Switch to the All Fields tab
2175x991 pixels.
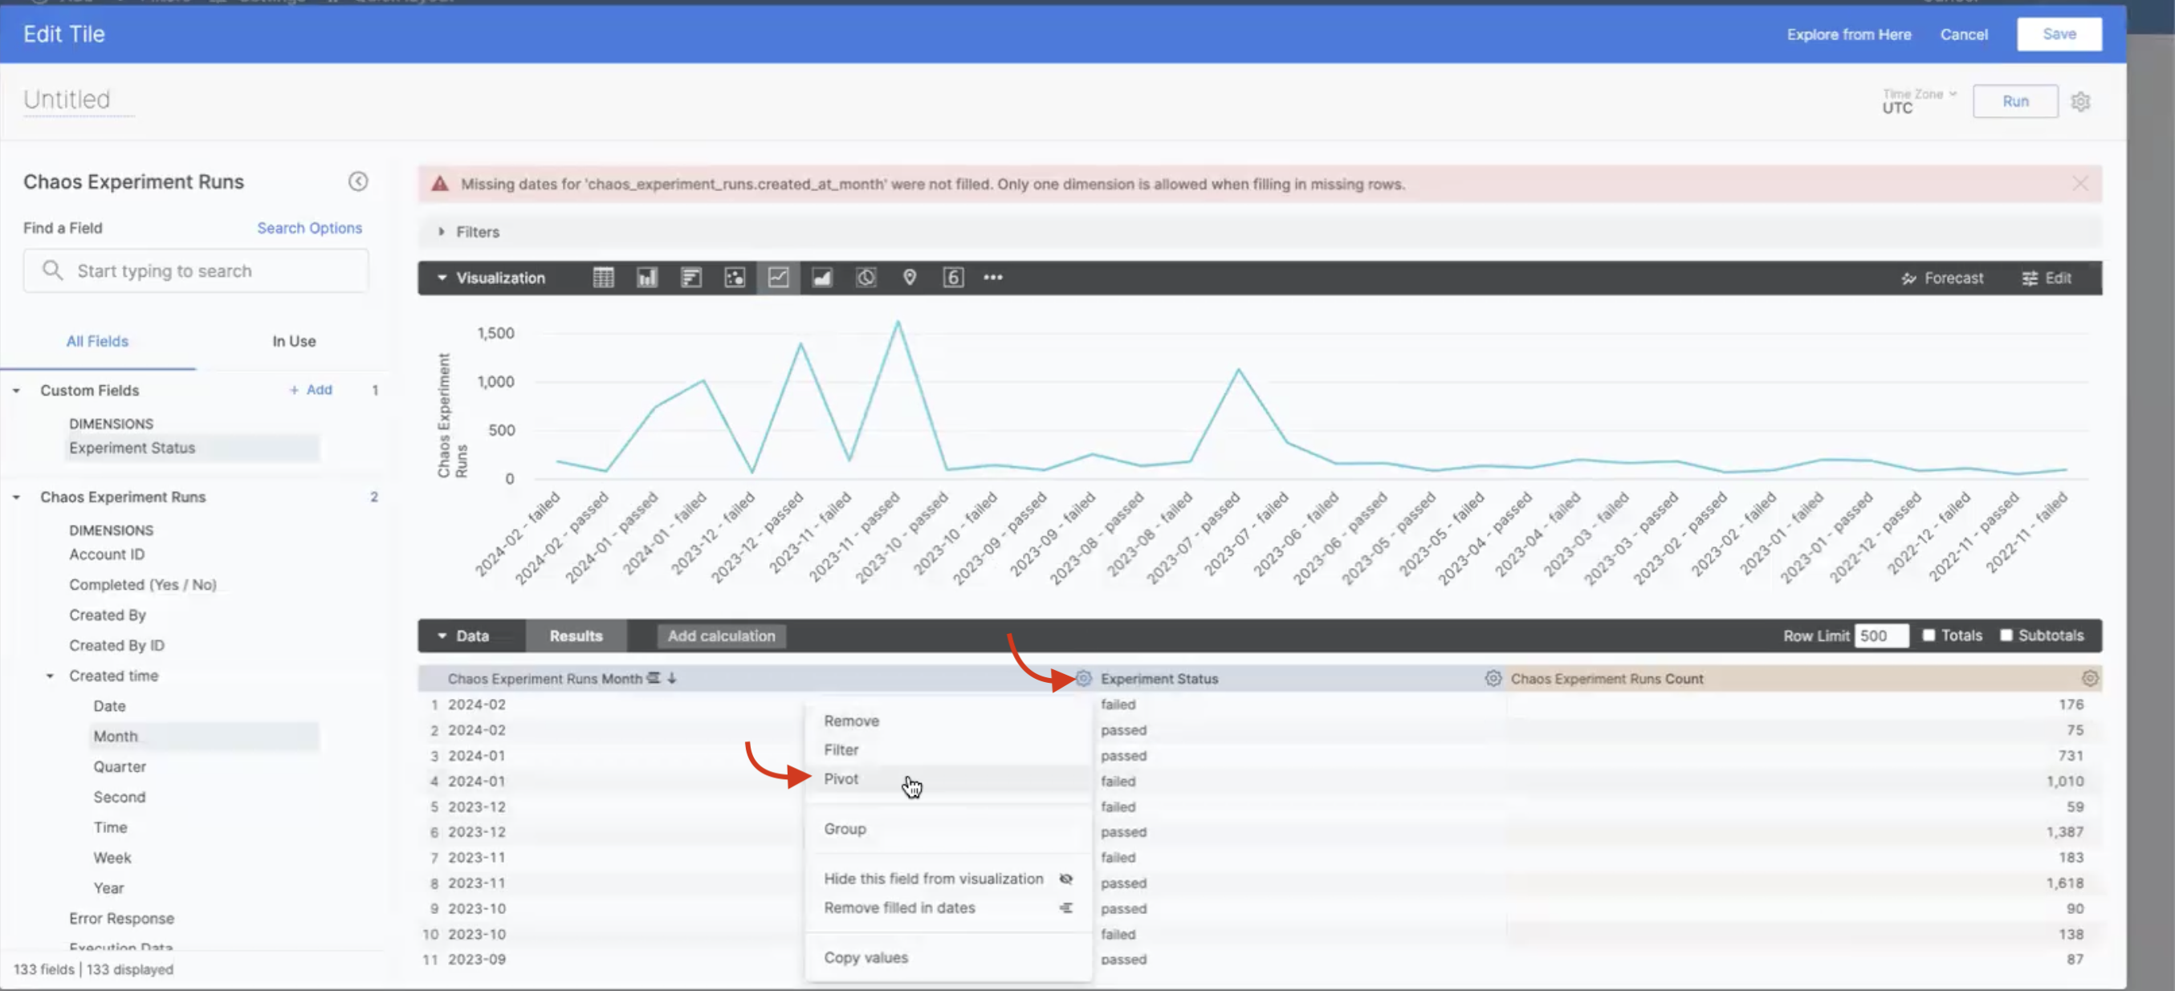97,341
